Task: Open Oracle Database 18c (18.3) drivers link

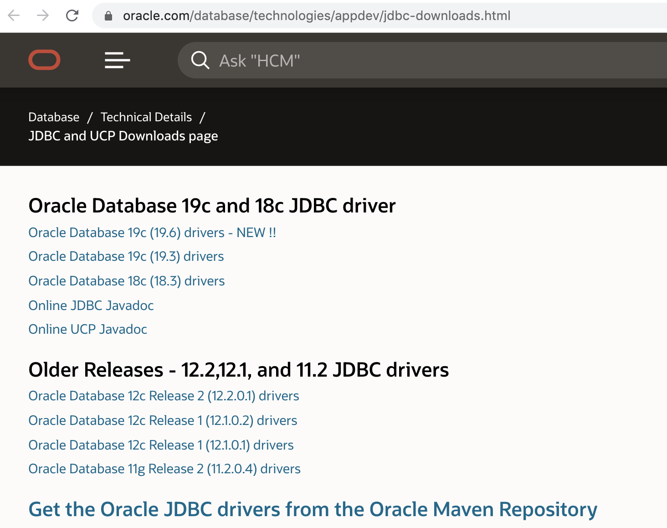Action: (x=127, y=281)
